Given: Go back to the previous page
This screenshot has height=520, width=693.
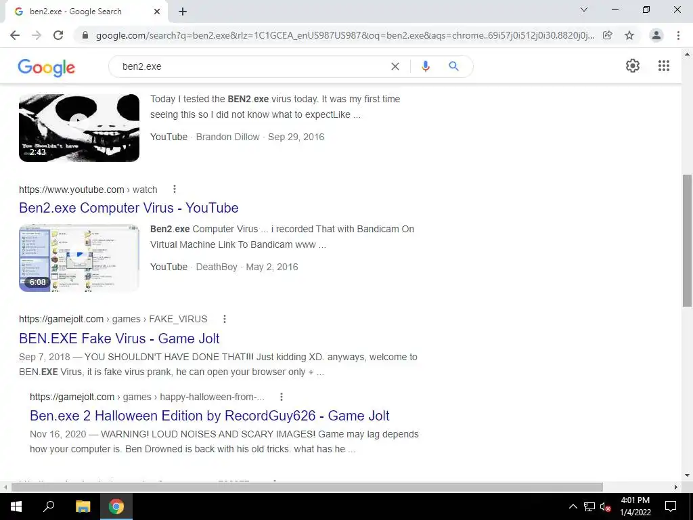Looking at the screenshot, I should (15, 35).
